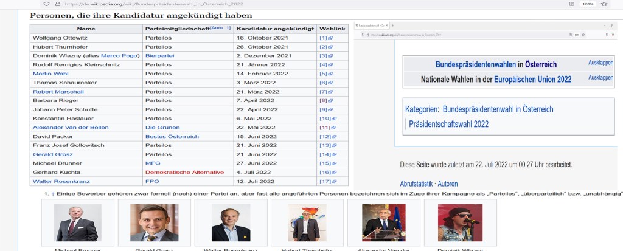Expand the Bundespräsidentenwahlen in Österreich navbox

coord(600,63)
